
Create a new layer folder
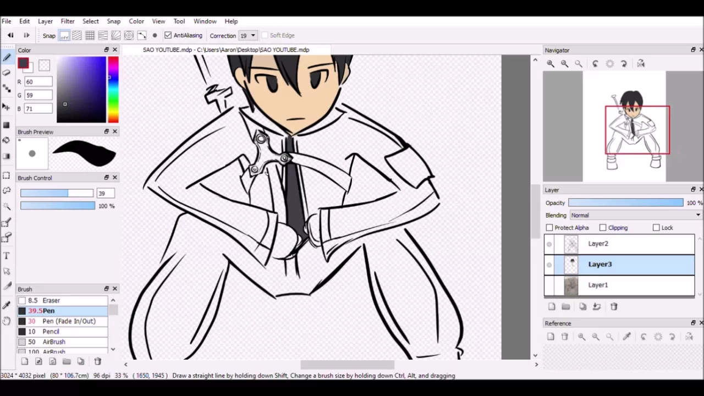[565, 306]
